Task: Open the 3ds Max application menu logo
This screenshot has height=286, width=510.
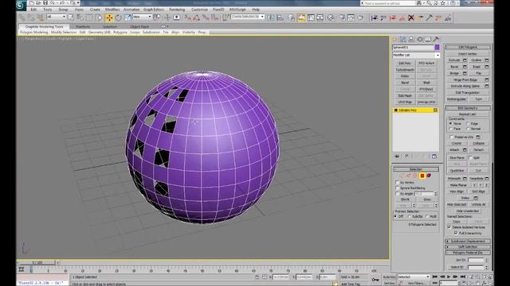Action: click(22, 6)
